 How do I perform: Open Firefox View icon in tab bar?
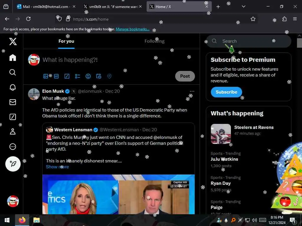click(6, 6)
